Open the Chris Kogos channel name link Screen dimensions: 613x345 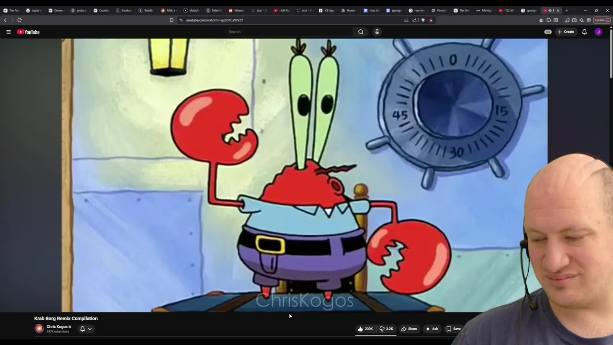click(57, 327)
